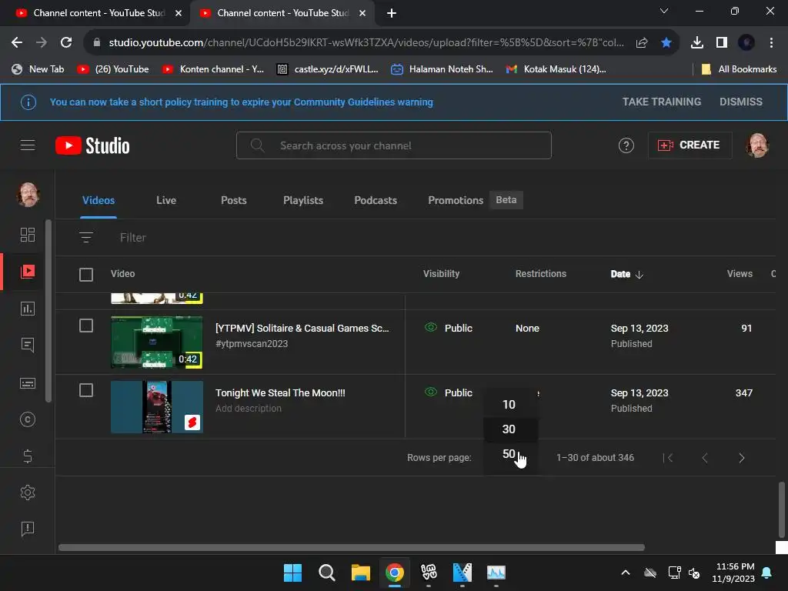Choose 50 rows per page
Viewport: 788px width, 591px height.
509,454
